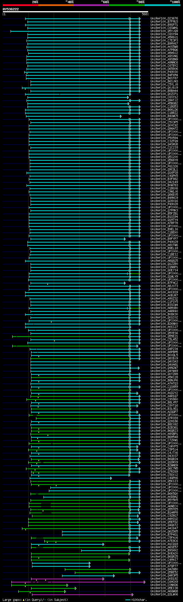The image size is (183, 602).
Task: Click UniRef100_Q9ATJ2 label
Action: click(164, 100)
